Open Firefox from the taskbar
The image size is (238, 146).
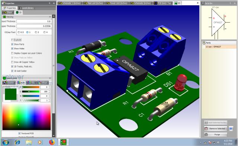(x=52, y=142)
